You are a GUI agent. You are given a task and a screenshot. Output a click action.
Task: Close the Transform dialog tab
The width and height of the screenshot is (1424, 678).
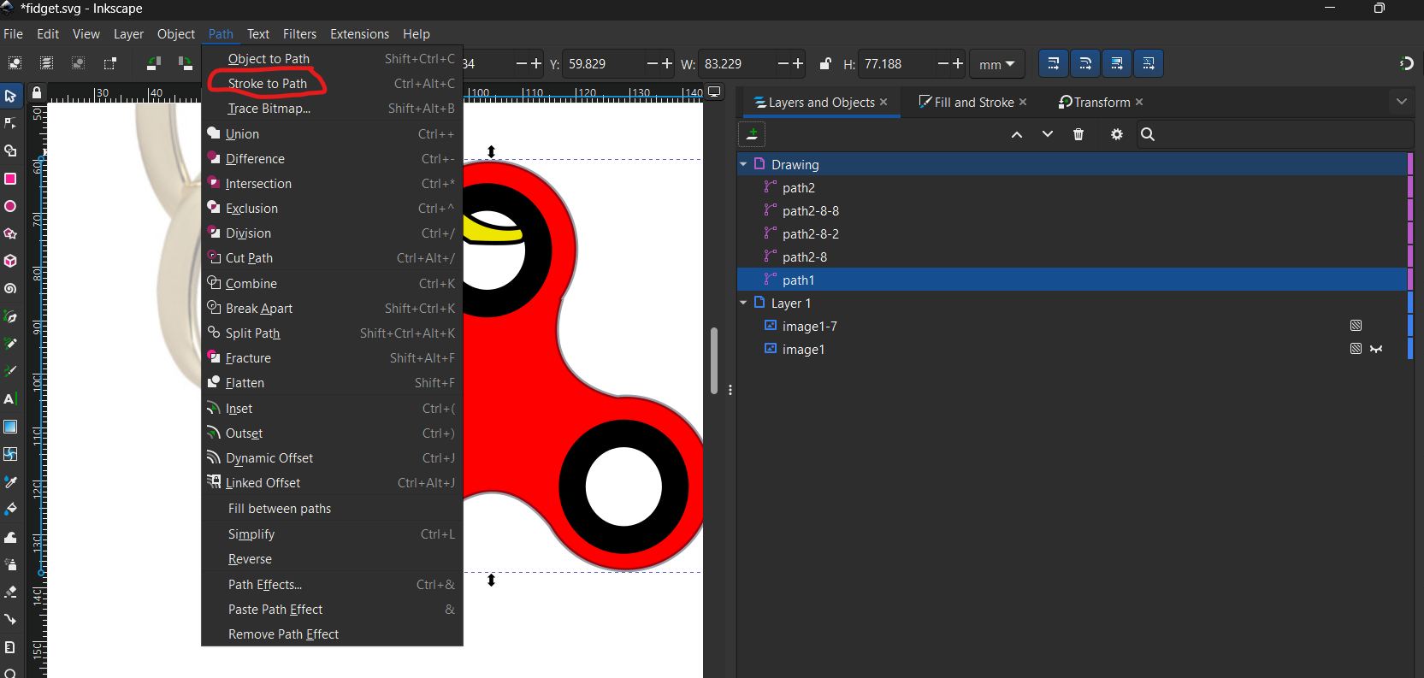pos(1139,103)
